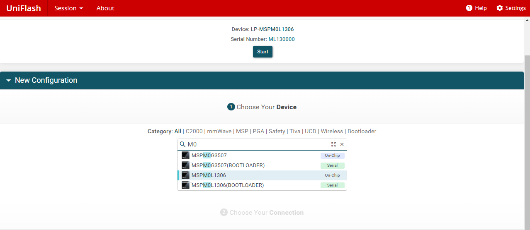This screenshot has height=230, width=530.
Task: Click the MSPM0L1306(BOOTLOADER) board icon
Action: (x=186, y=185)
